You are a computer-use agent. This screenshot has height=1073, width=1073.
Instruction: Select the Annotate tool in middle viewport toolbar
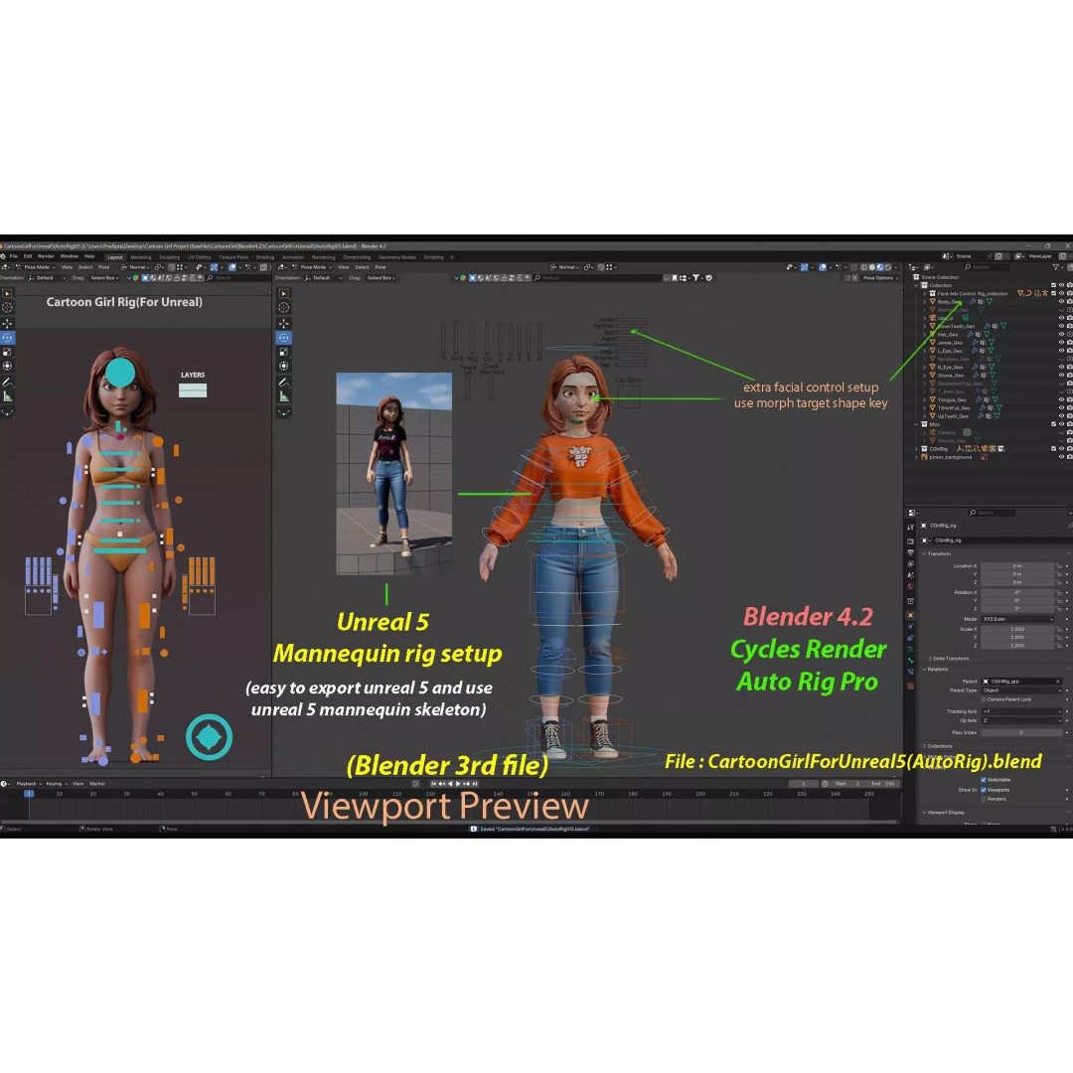pos(284,383)
